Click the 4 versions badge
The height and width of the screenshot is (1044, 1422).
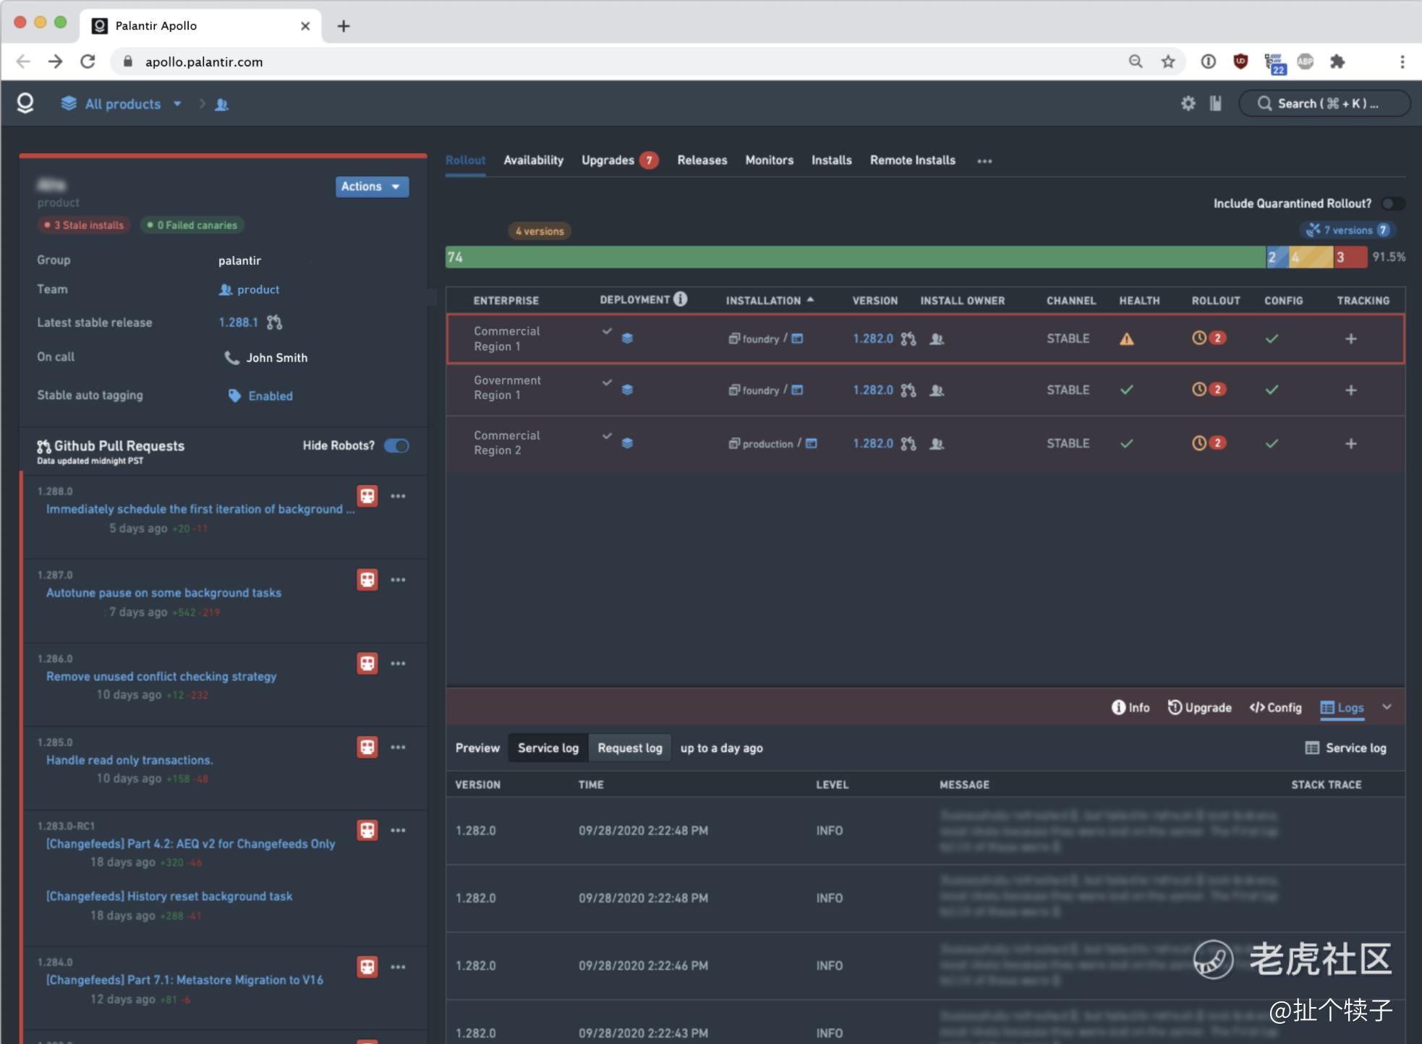[x=540, y=231]
